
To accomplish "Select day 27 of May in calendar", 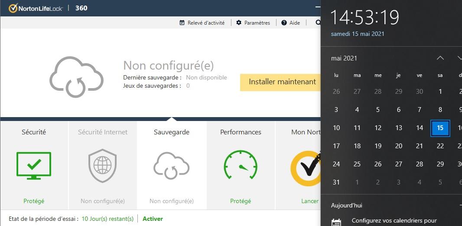I will tap(399, 164).
